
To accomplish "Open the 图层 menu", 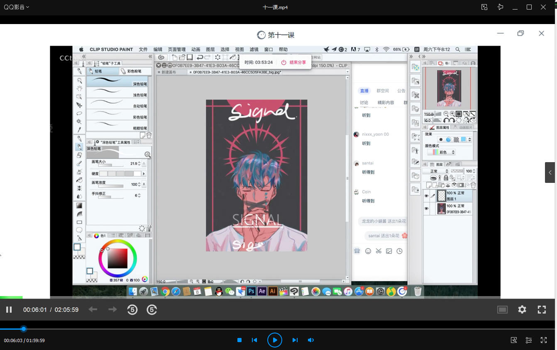I will [210, 49].
